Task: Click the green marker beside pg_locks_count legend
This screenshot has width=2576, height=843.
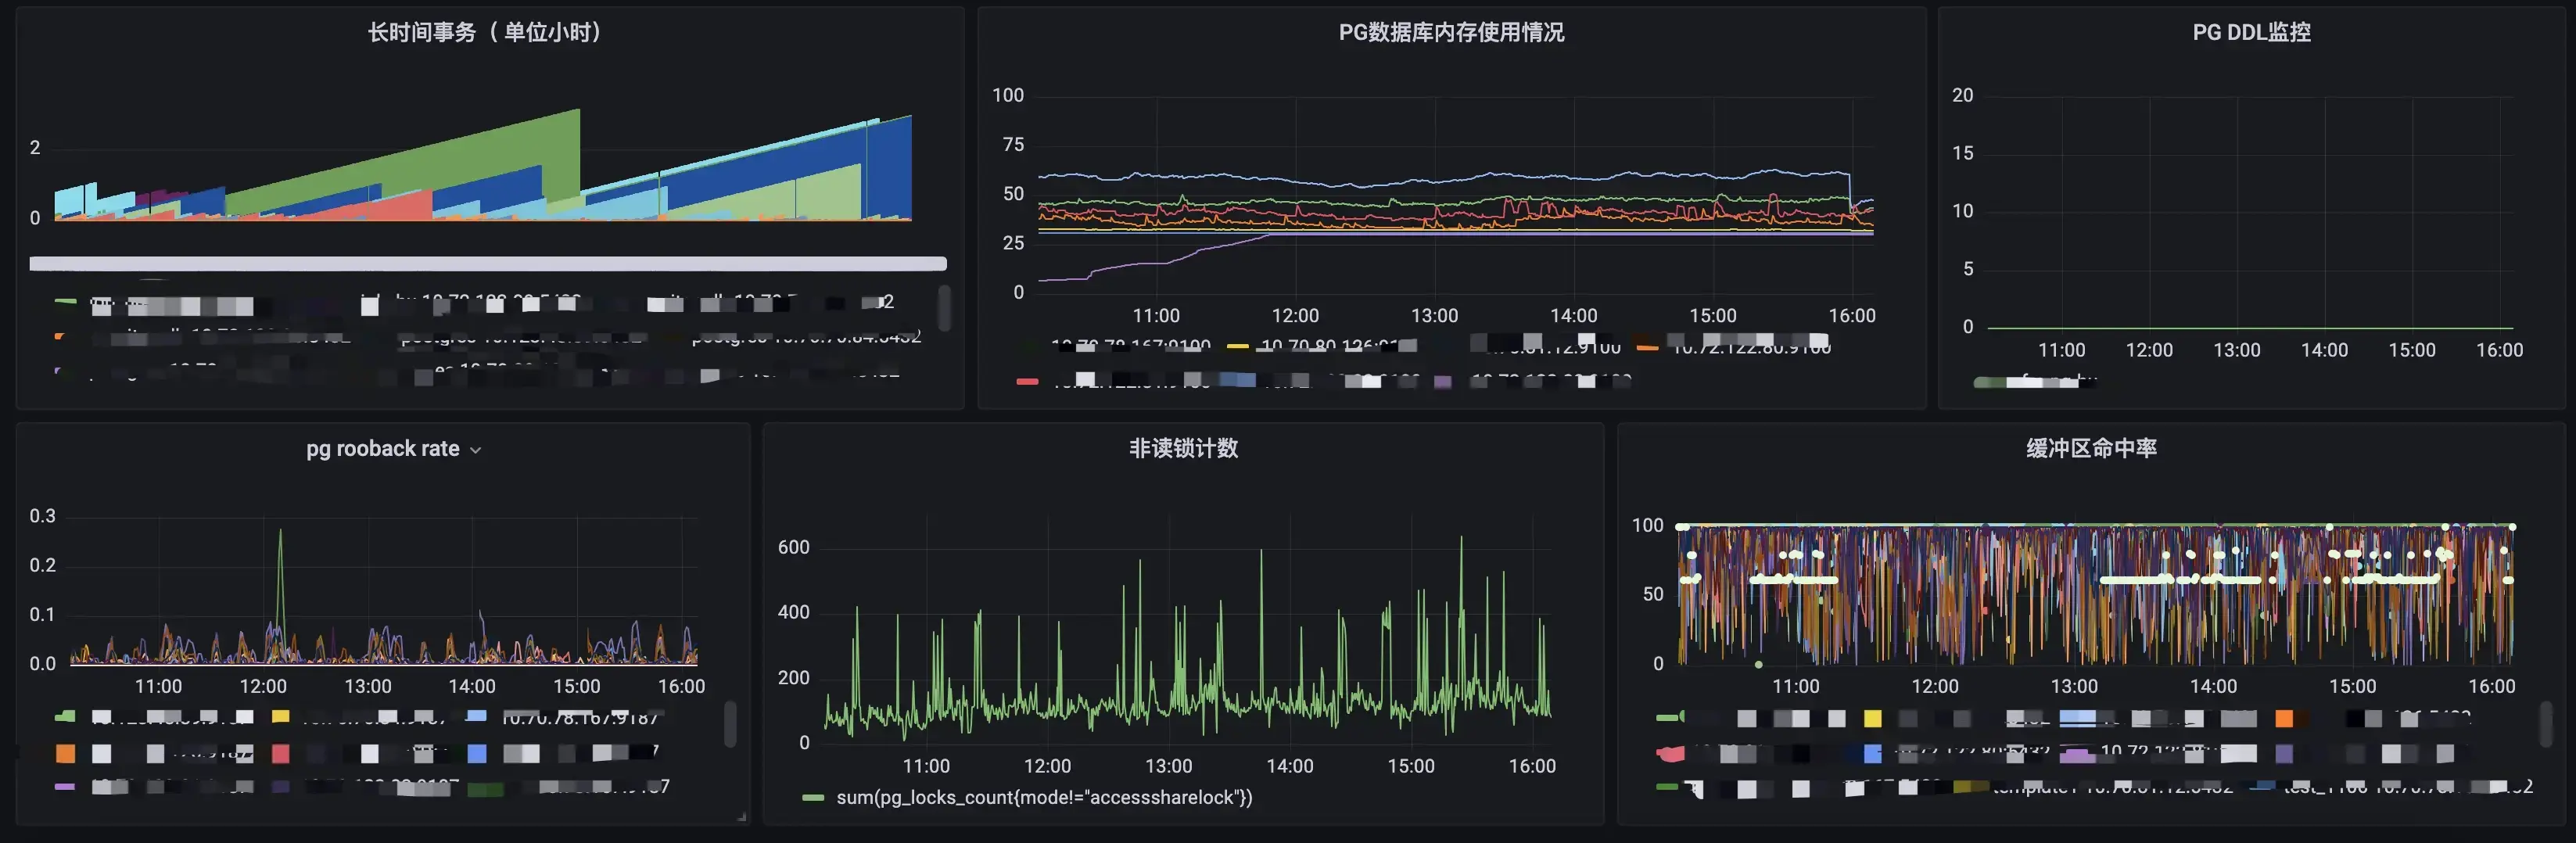Action: tap(812, 798)
